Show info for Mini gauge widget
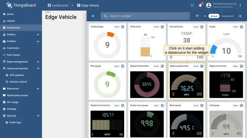 (123, 66)
